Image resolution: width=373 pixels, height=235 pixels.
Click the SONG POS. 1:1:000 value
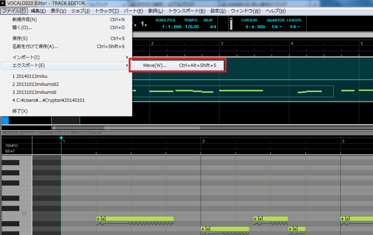pos(172,27)
